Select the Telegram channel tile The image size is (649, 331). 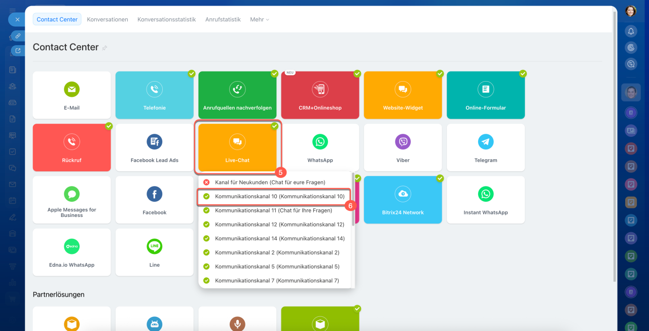[485, 148]
